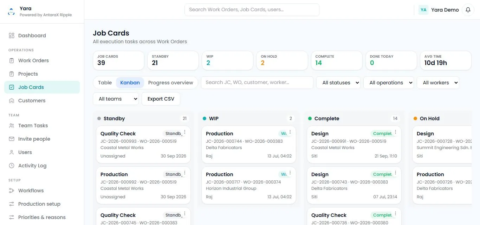
Task: Open the All operations dropdown
Action: pyautogui.click(x=389, y=83)
